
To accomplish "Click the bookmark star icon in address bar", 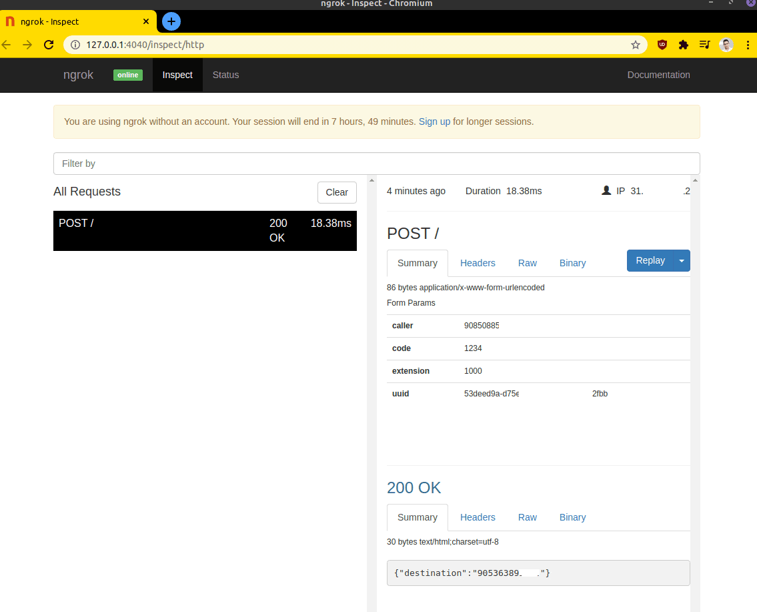I will pos(635,45).
